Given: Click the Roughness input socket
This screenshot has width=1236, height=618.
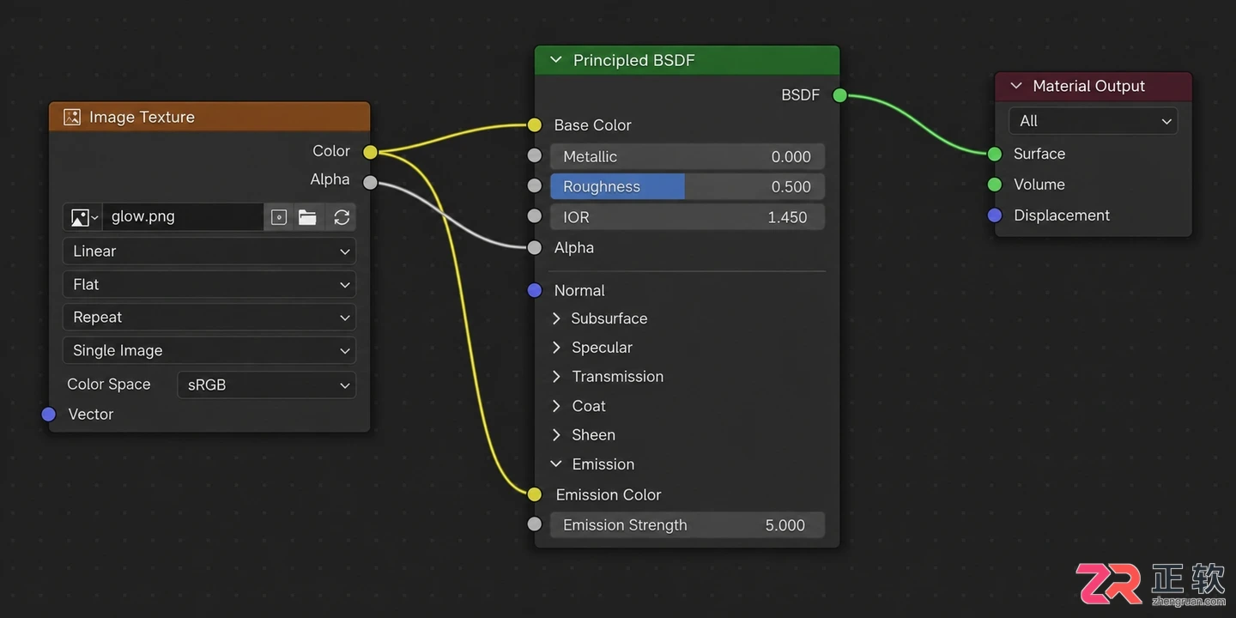Looking at the screenshot, I should coord(535,186).
